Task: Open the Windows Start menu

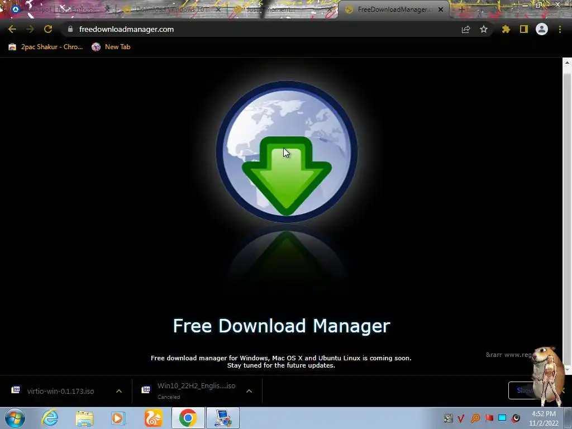Action: pyautogui.click(x=15, y=418)
